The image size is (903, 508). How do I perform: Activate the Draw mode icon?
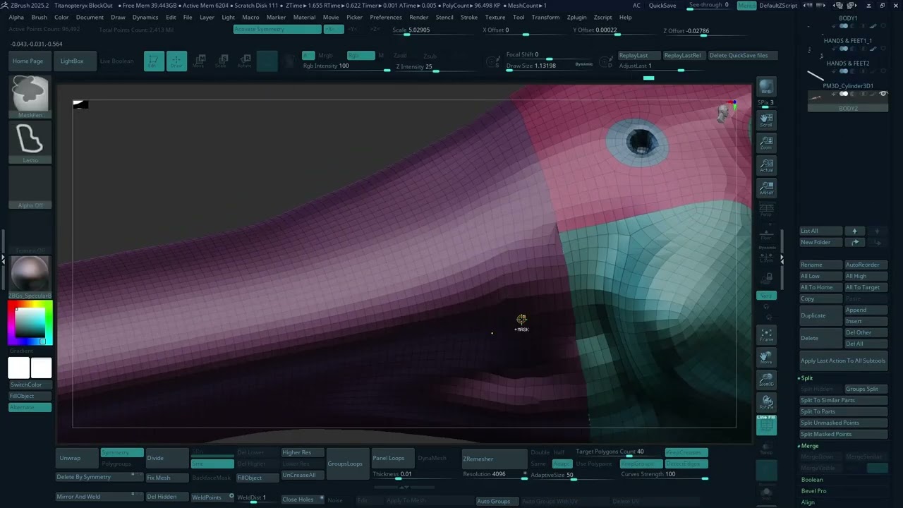pyautogui.click(x=176, y=61)
